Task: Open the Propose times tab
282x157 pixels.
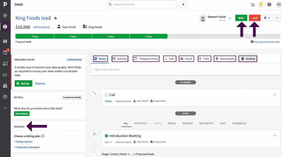Action: pos(146,59)
